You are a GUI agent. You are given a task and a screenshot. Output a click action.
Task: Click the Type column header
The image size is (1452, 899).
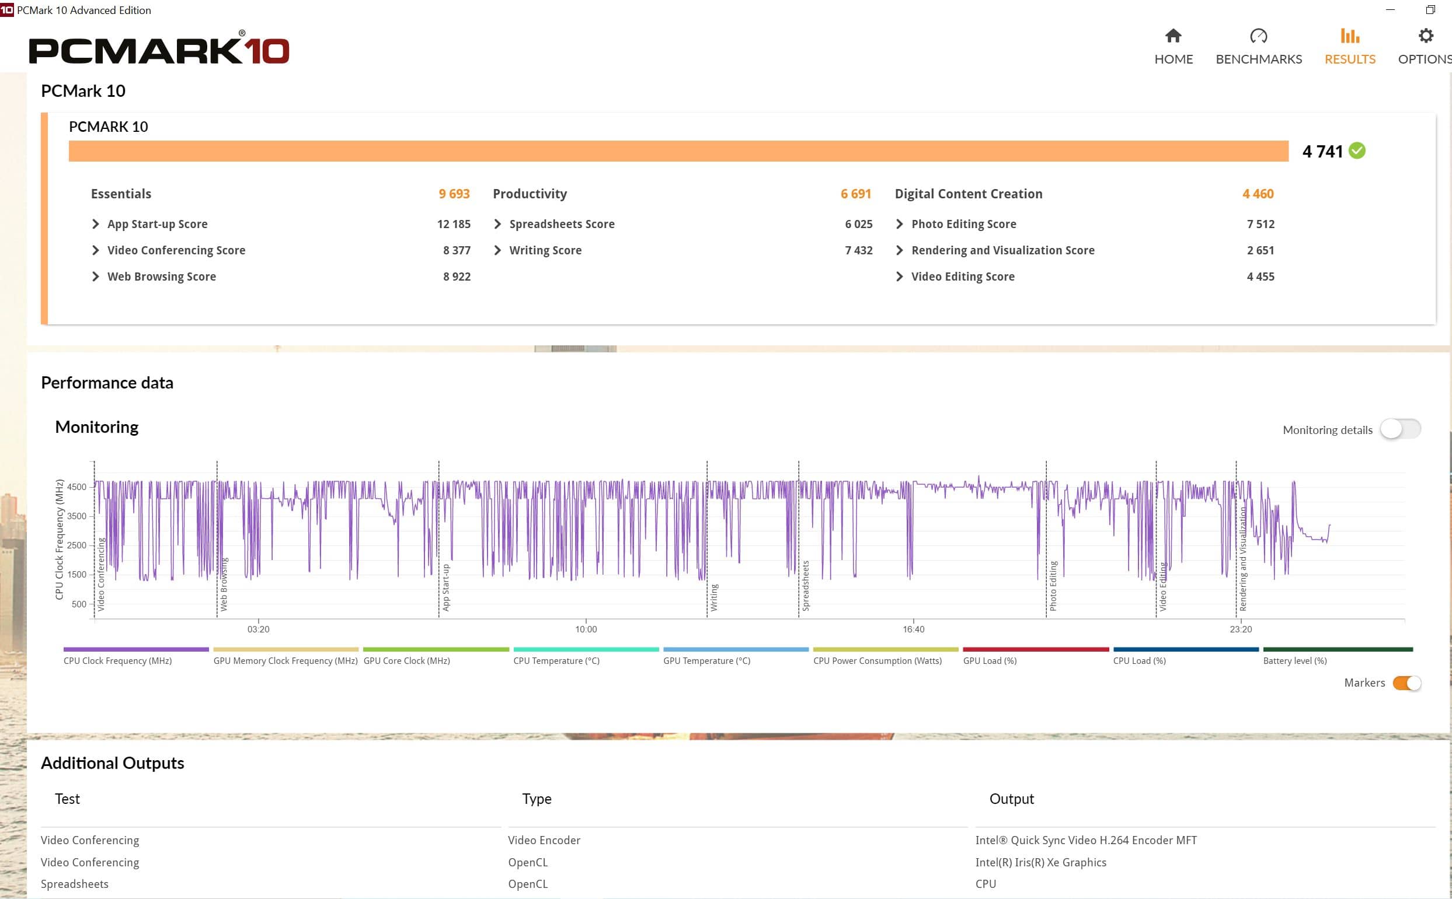coord(537,799)
